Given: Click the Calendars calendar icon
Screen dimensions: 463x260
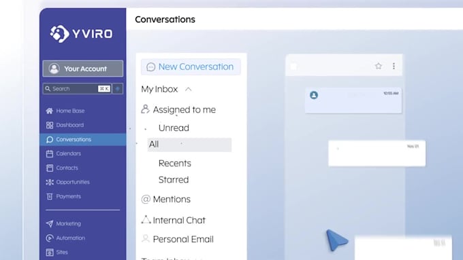Looking at the screenshot, I should tap(49, 153).
